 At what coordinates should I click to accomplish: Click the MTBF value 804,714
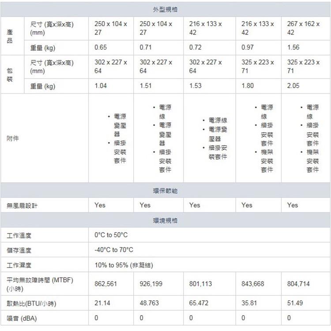(298, 284)
